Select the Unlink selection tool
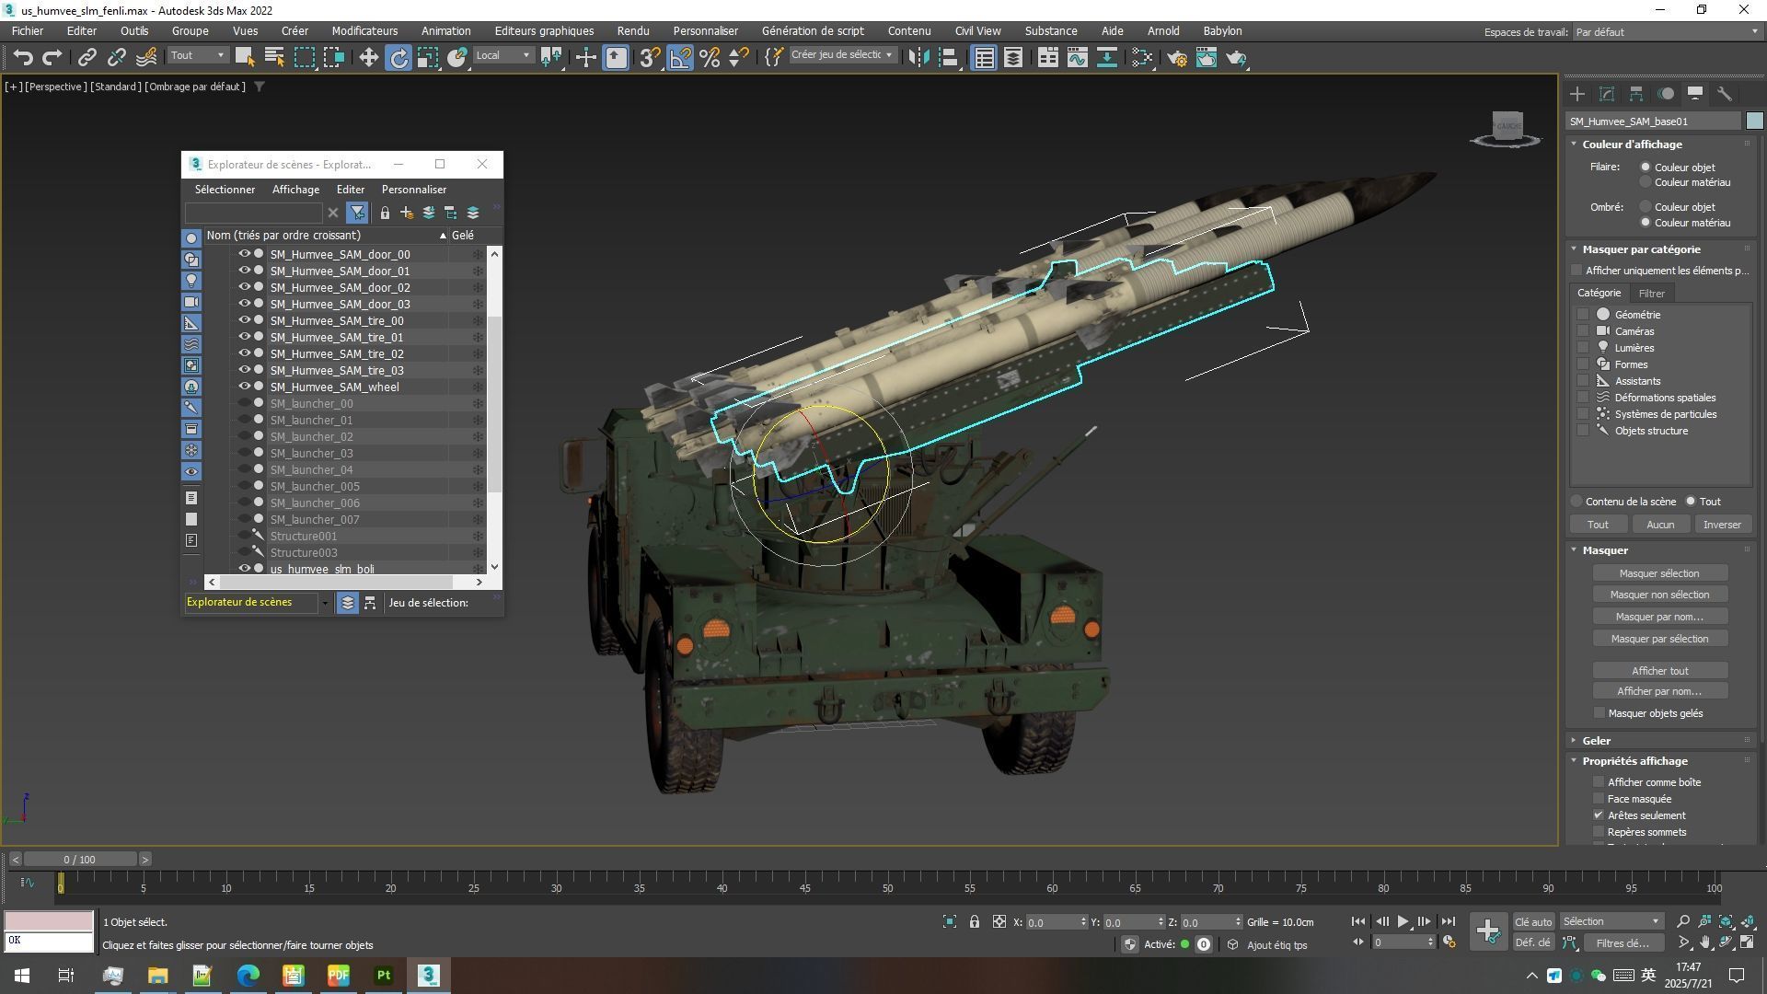 116,58
